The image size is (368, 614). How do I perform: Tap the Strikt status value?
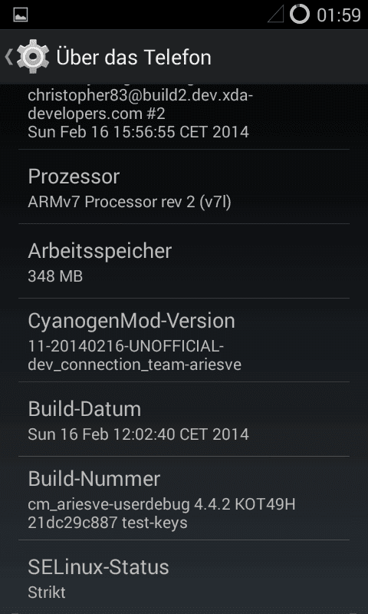click(47, 593)
